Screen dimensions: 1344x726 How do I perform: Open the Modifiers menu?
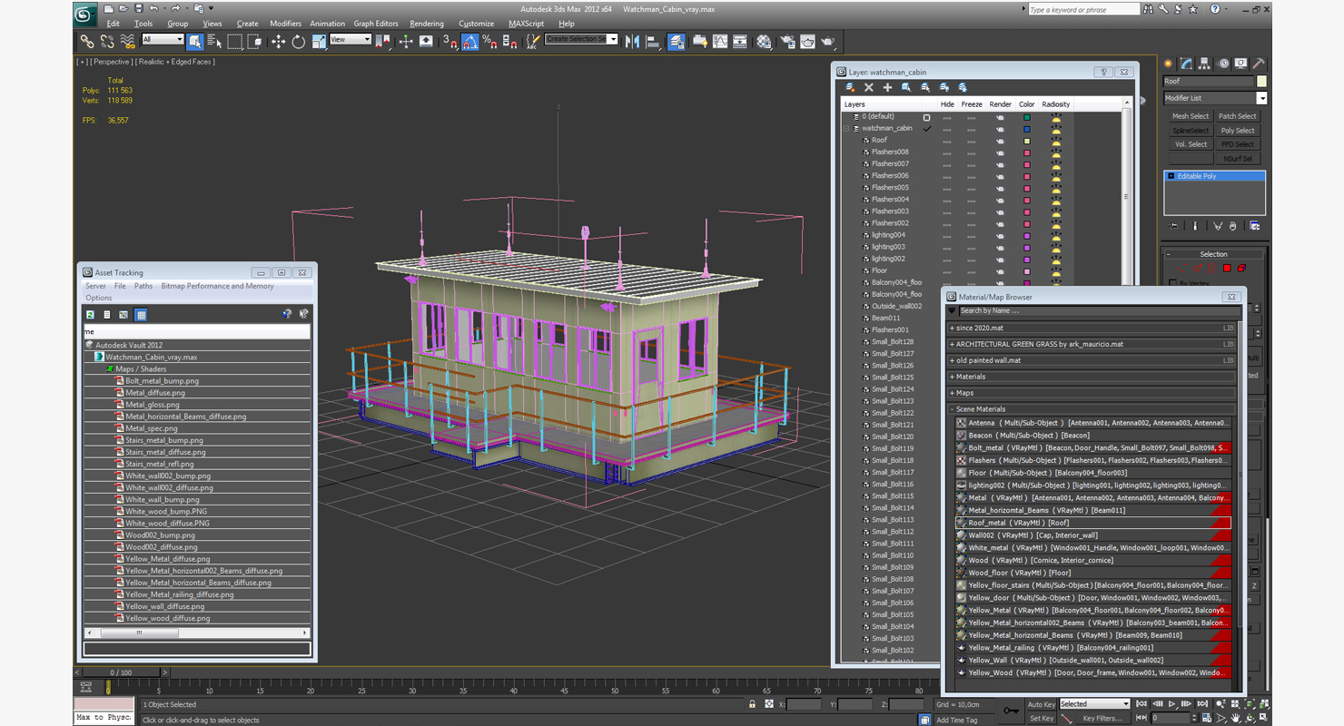[x=285, y=24]
